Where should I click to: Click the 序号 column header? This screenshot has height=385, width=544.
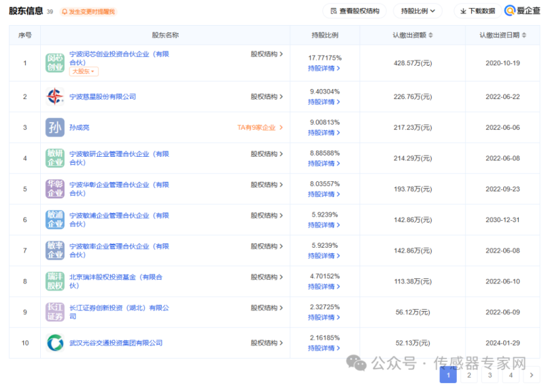click(25, 35)
